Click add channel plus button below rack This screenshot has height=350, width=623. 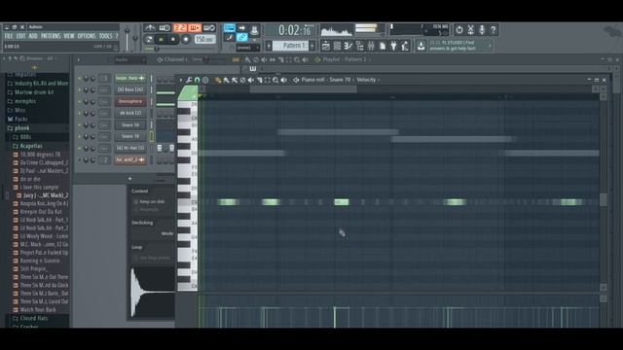[129, 179]
